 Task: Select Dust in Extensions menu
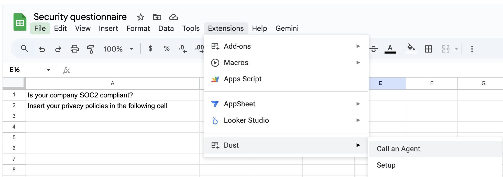286,145
